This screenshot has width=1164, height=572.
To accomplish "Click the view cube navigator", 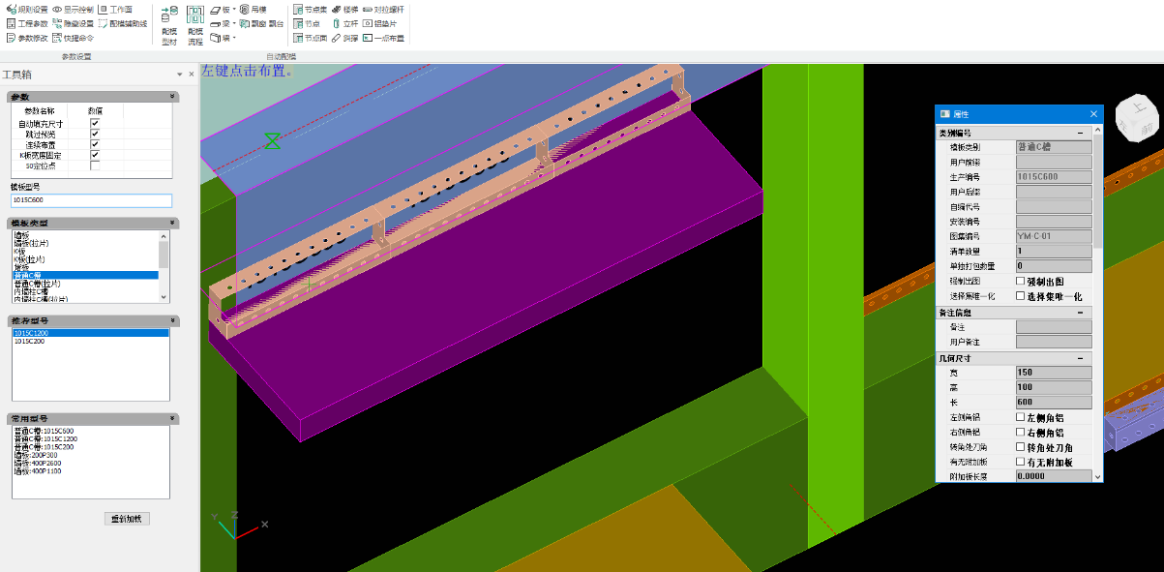I will tap(1138, 116).
